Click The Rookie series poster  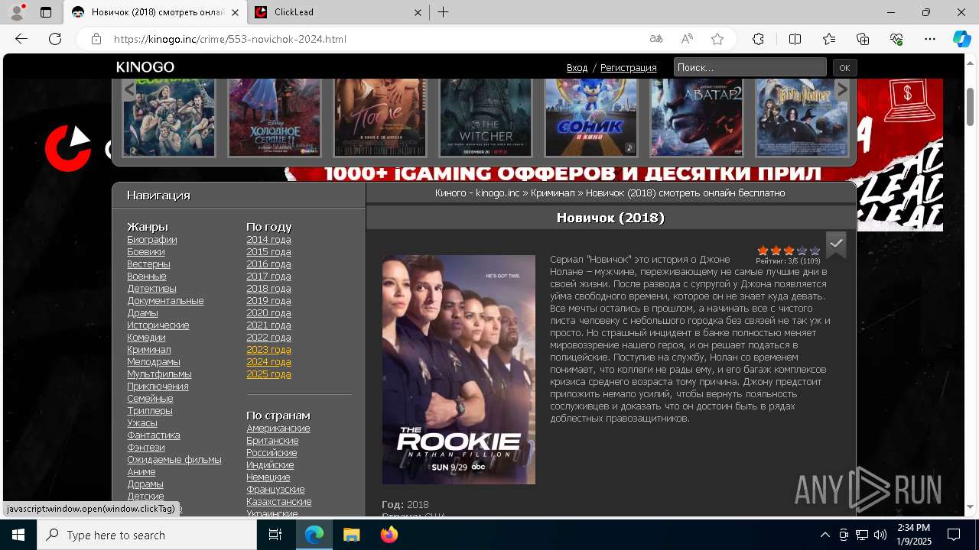tap(459, 370)
